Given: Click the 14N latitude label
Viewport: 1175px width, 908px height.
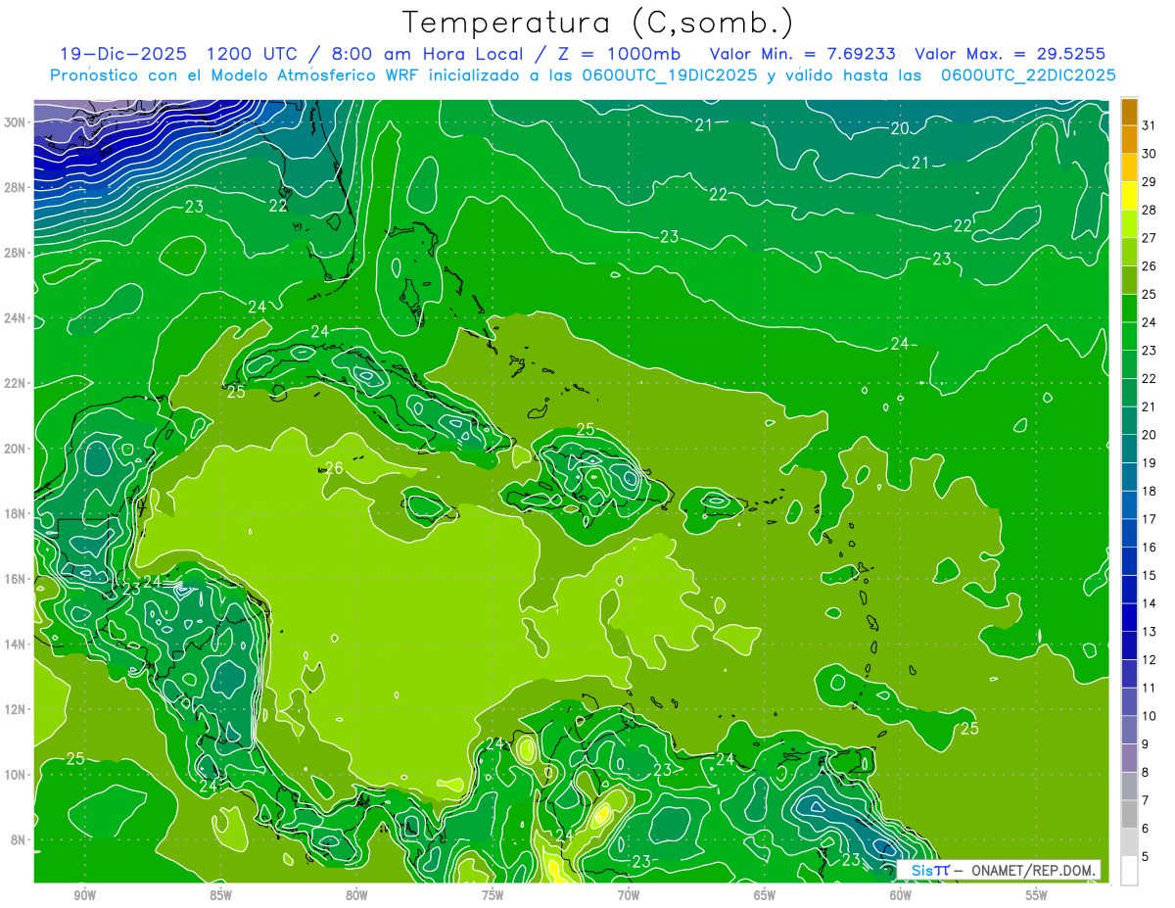Looking at the screenshot, I should tap(16, 645).
